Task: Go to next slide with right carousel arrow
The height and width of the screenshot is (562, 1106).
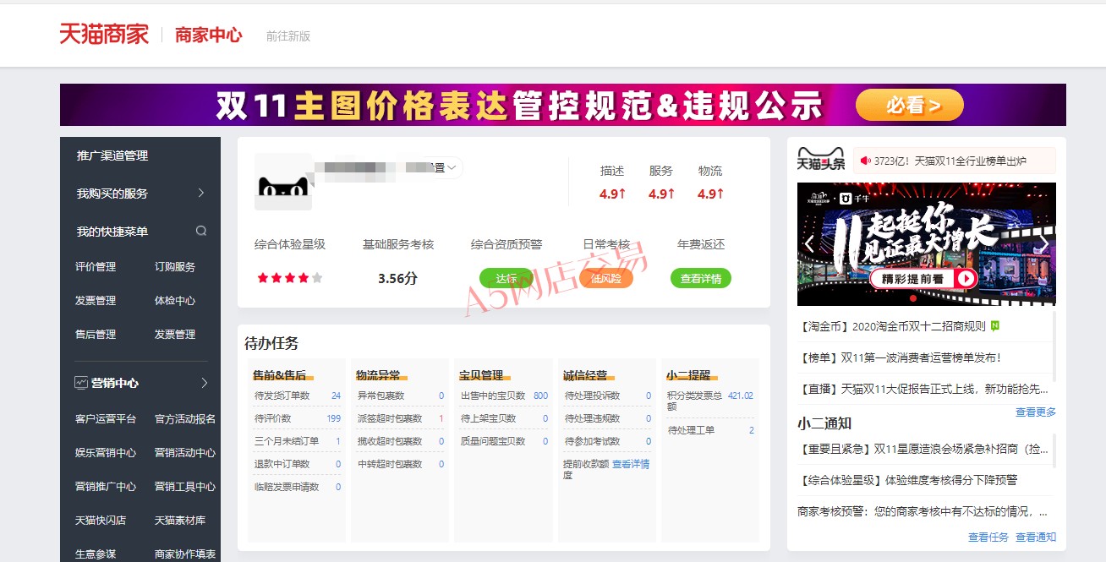Action: [1043, 244]
